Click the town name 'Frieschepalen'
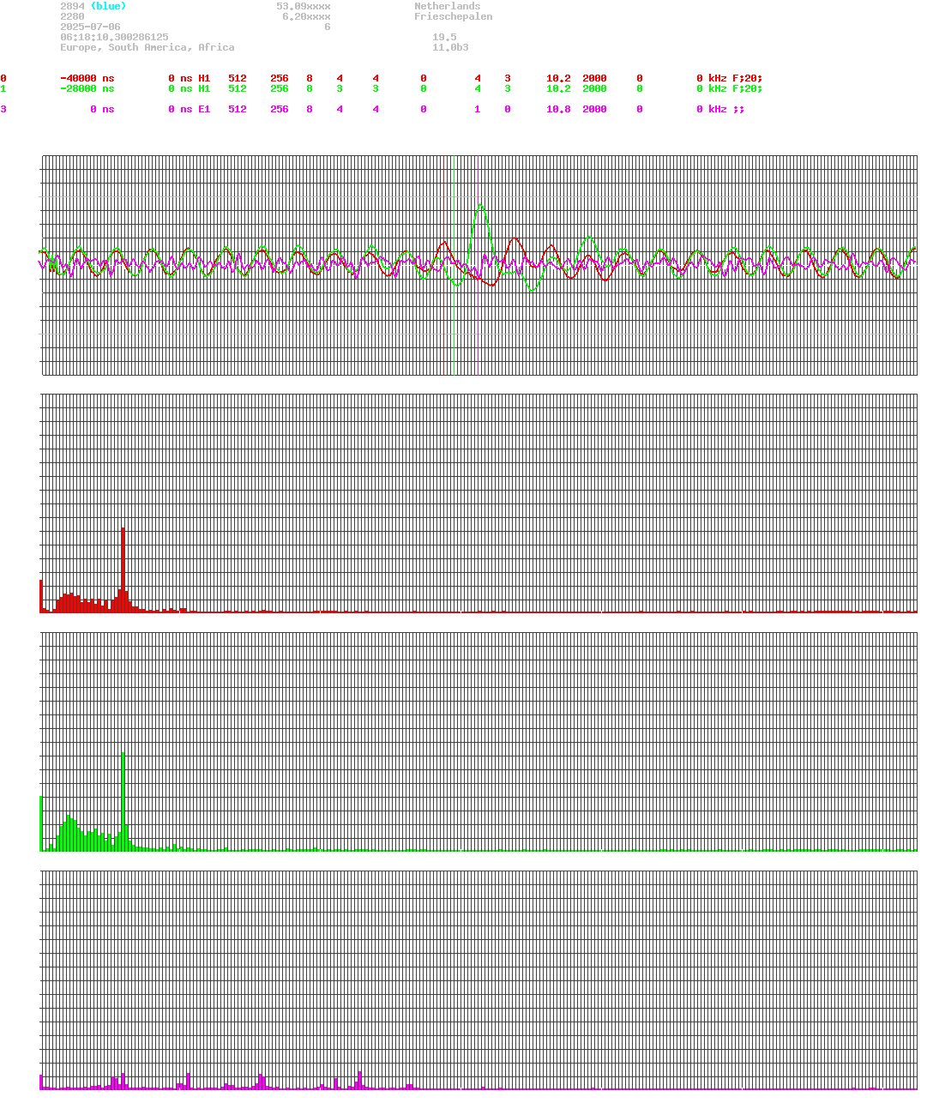 [453, 16]
